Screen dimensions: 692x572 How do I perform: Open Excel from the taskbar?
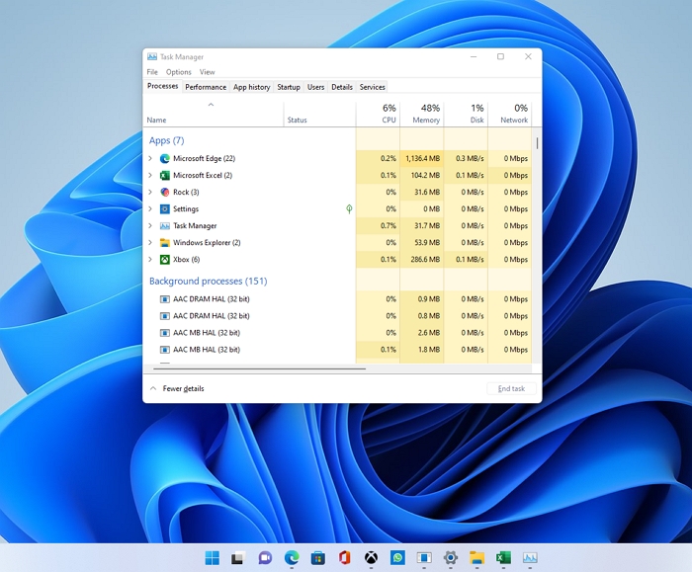(x=503, y=558)
